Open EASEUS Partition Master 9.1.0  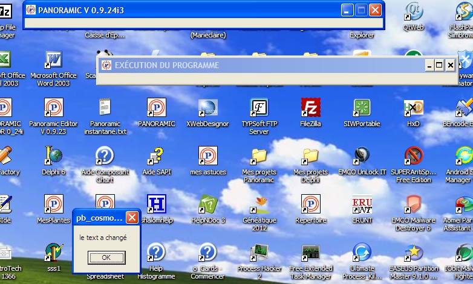(x=413, y=252)
